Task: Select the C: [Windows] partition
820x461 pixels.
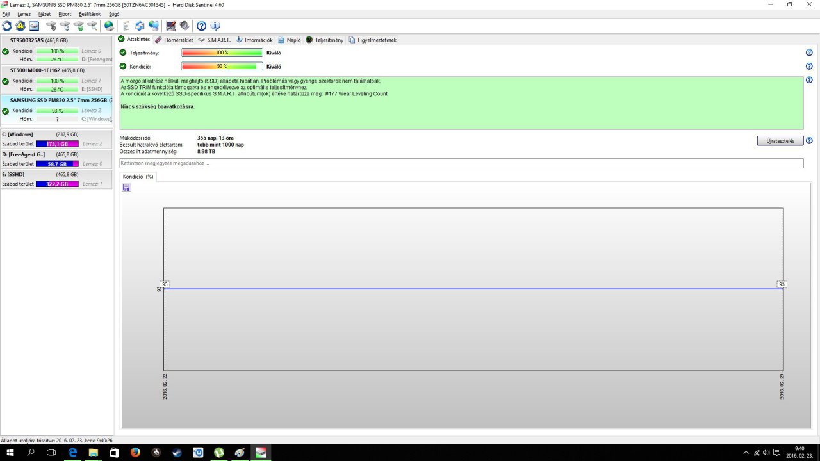Action: tap(56, 139)
